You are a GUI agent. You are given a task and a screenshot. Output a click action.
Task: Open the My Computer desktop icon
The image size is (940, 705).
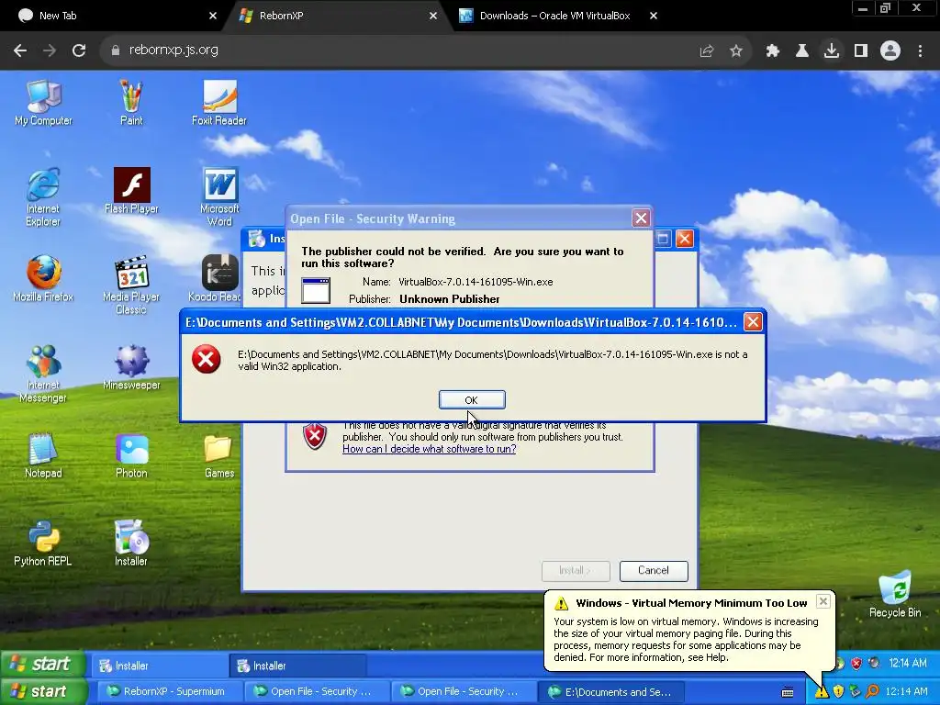pyautogui.click(x=43, y=103)
